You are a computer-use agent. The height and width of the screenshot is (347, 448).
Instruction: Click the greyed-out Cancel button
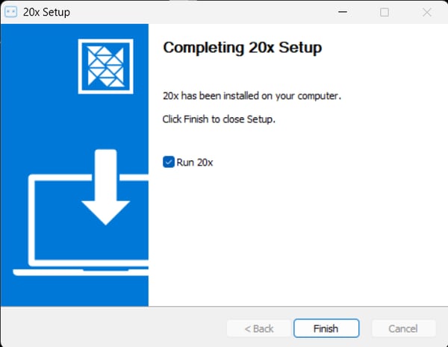(x=403, y=328)
